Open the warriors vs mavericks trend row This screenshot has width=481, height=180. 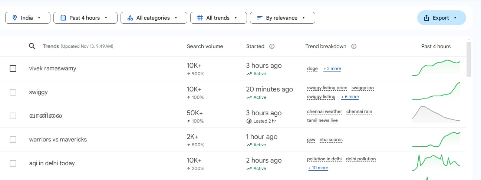[58, 140]
